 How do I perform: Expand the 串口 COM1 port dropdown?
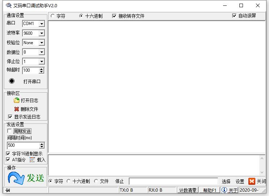click(42, 24)
